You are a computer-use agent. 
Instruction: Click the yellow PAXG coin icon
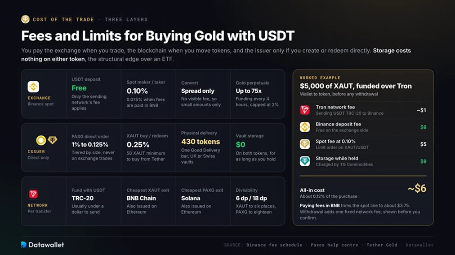pyautogui.click(x=41, y=140)
